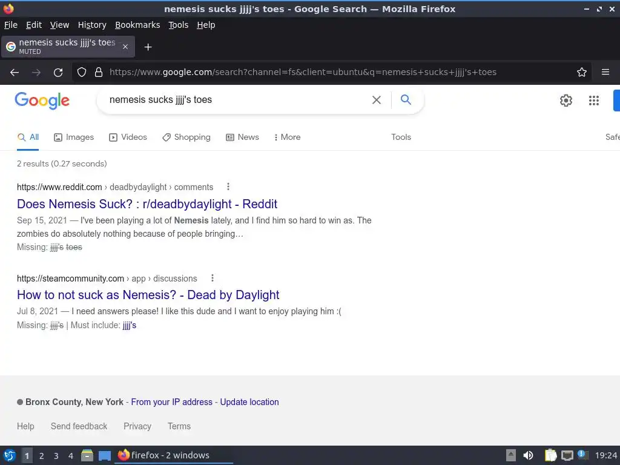Expand the More search categories

pos(287,137)
